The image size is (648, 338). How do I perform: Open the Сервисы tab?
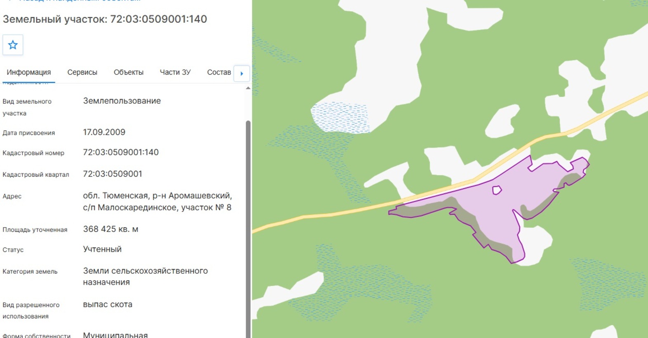(x=82, y=72)
